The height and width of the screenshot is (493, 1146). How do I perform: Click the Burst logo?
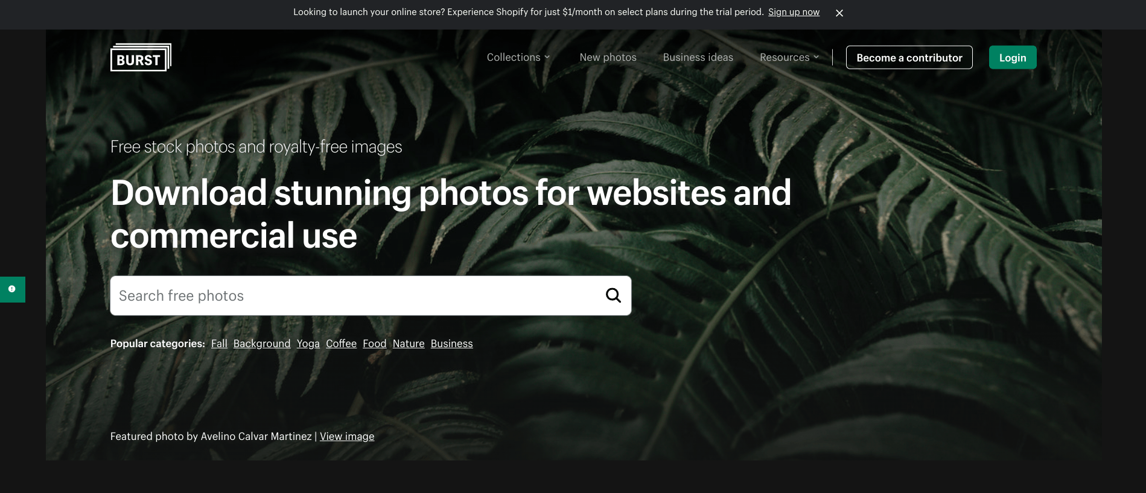coord(141,57)
